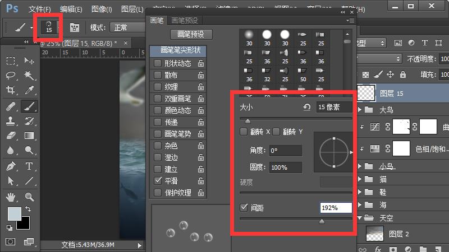Expand the 小鸟 layer group

click(360, 166)
